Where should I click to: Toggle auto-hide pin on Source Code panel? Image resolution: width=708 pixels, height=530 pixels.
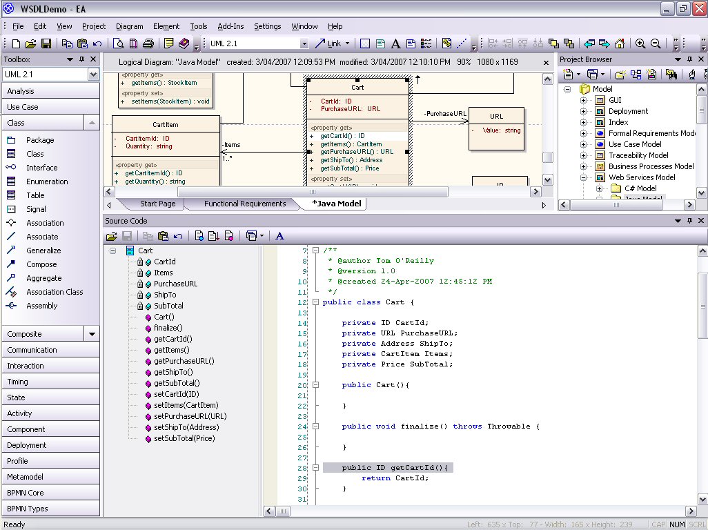[688, 221]
